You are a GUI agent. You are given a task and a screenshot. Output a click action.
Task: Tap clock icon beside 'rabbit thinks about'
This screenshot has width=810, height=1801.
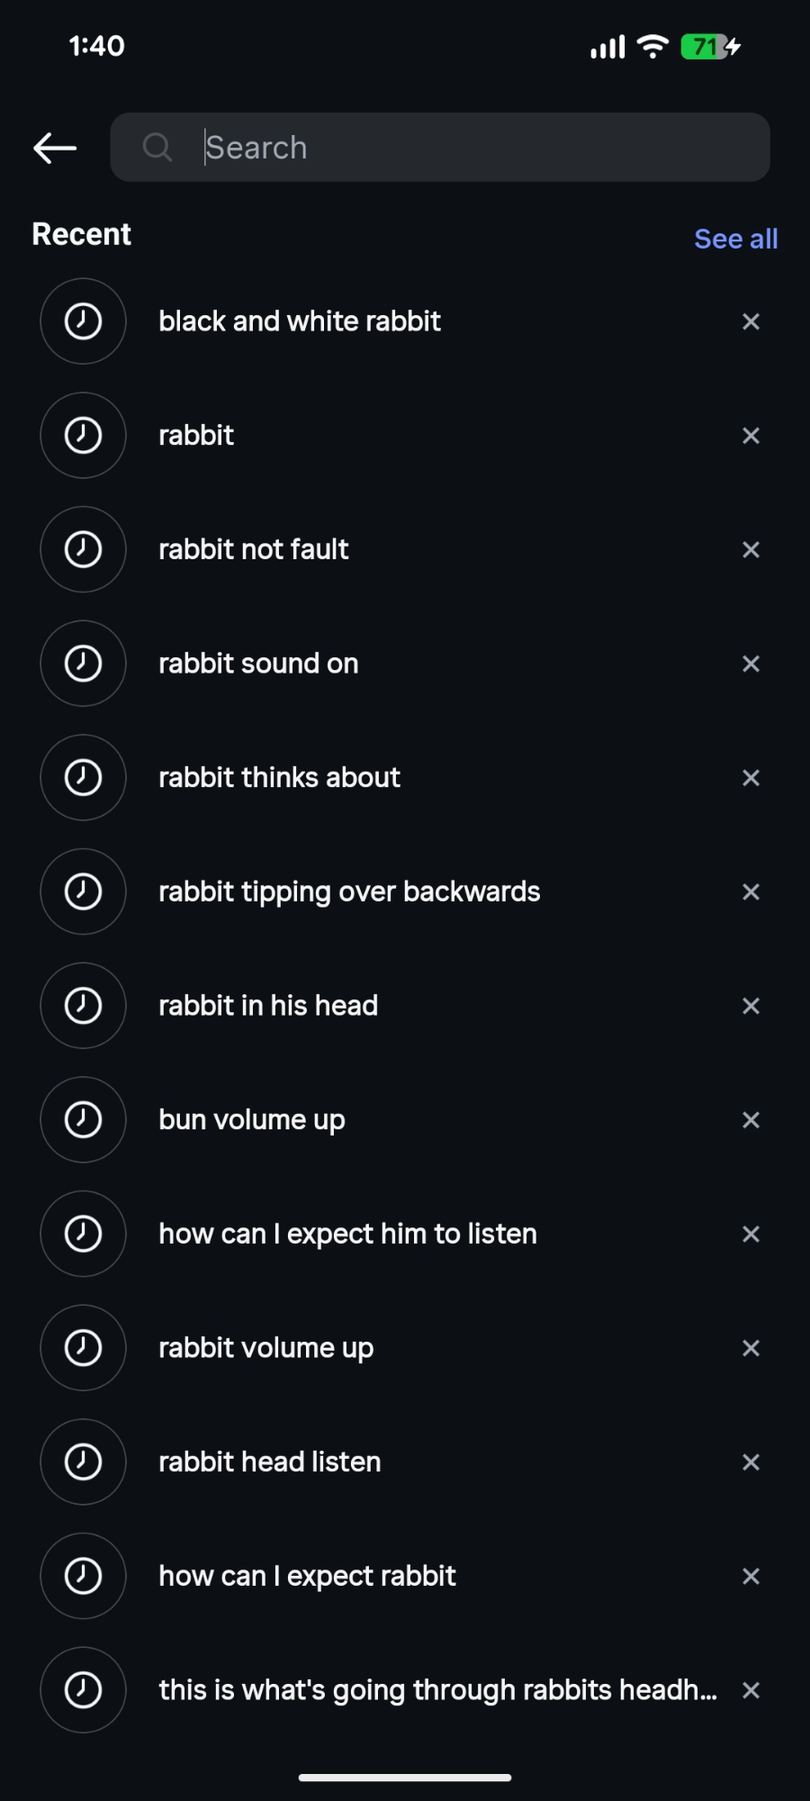point(83,777)
